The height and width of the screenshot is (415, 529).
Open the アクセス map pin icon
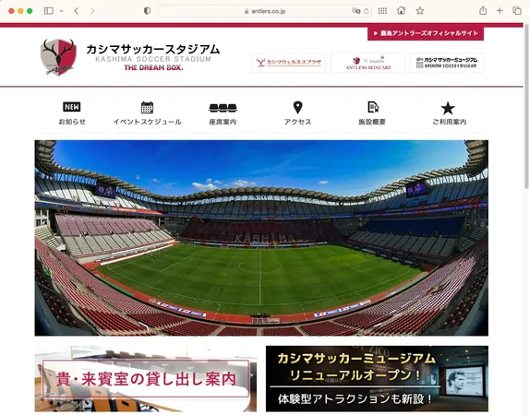[297, 108]
